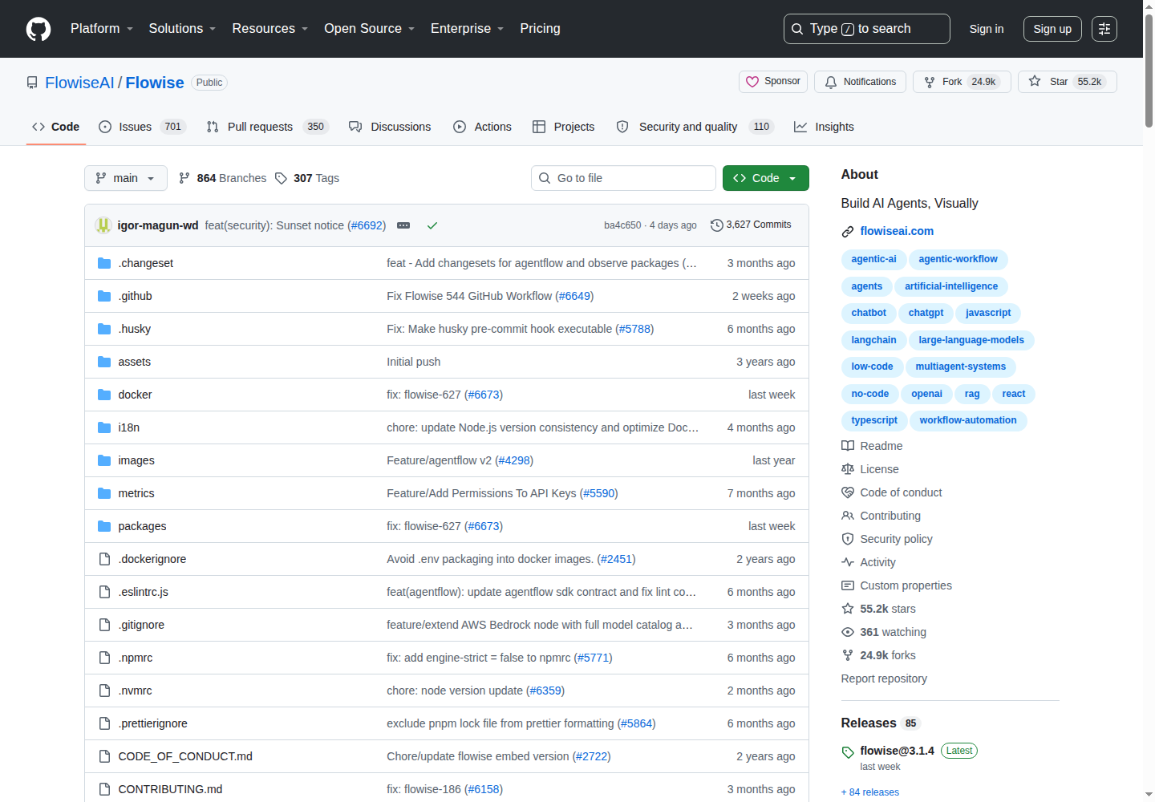Click the search box in header
1155x802 pixels.
tap(867, 29)
